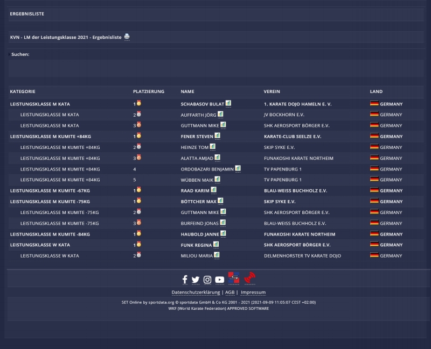This screenshot has width=431, height=349.
Task: Open the Datenschutzerklärung link
Action: click(x=196, y=293)
